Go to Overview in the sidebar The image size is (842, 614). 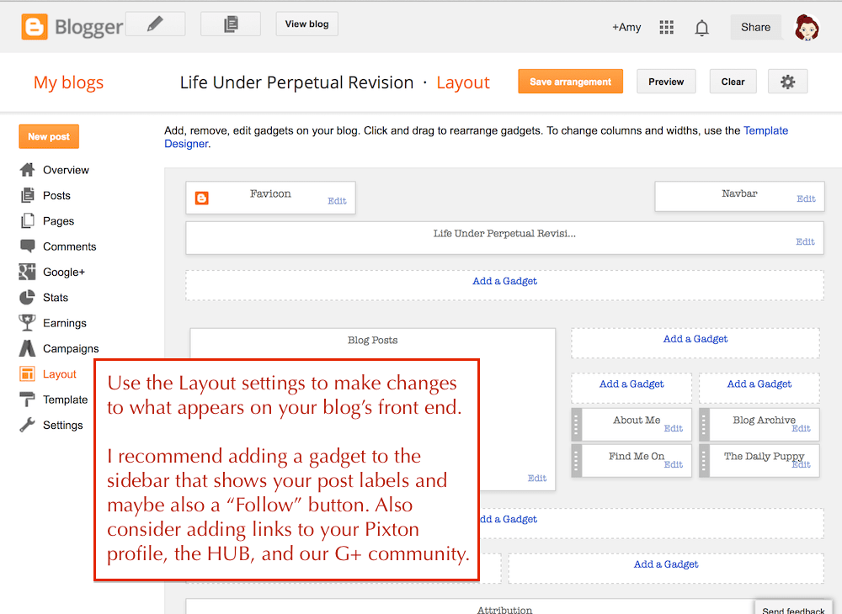coord(66,170)
